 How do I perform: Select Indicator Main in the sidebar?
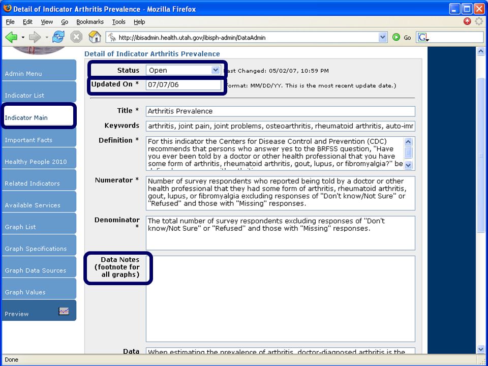[x=39, y=115]
